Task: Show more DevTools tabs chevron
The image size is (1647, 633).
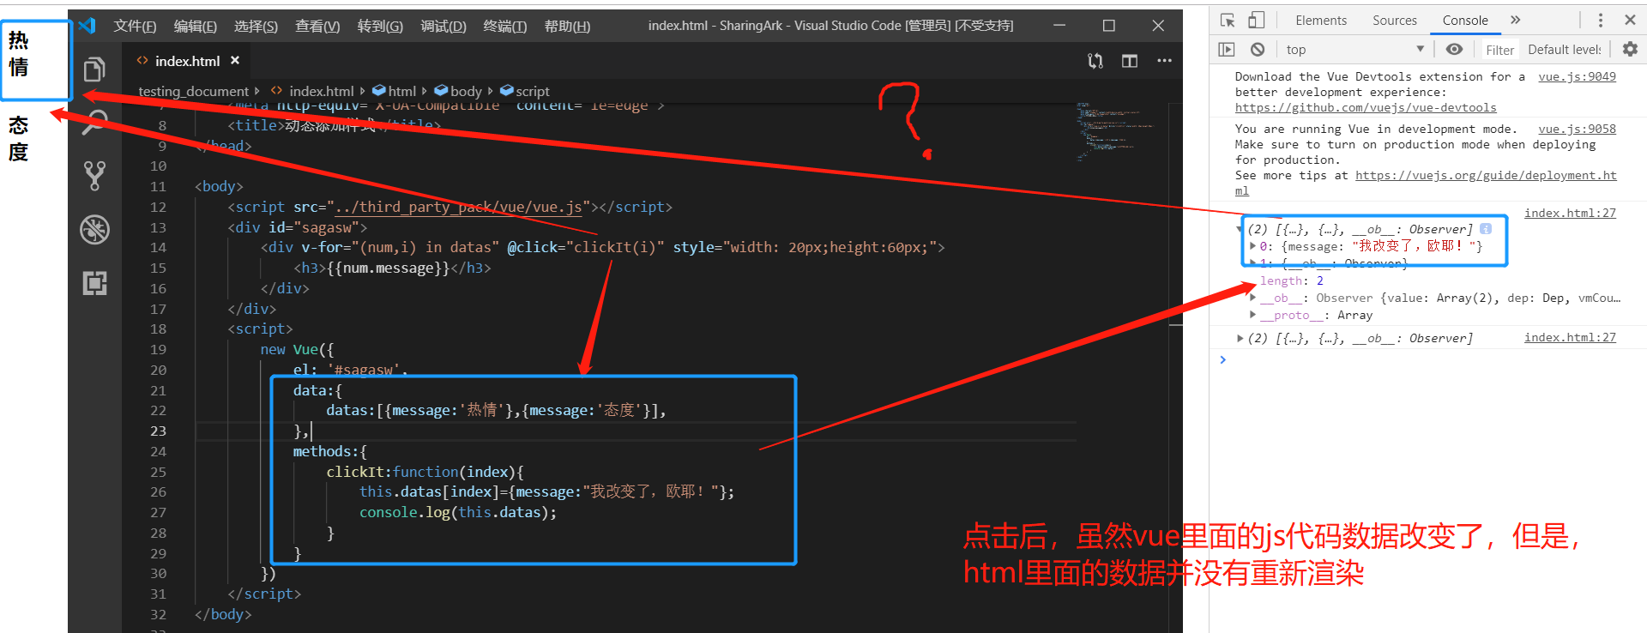Action: point(1515,20)
